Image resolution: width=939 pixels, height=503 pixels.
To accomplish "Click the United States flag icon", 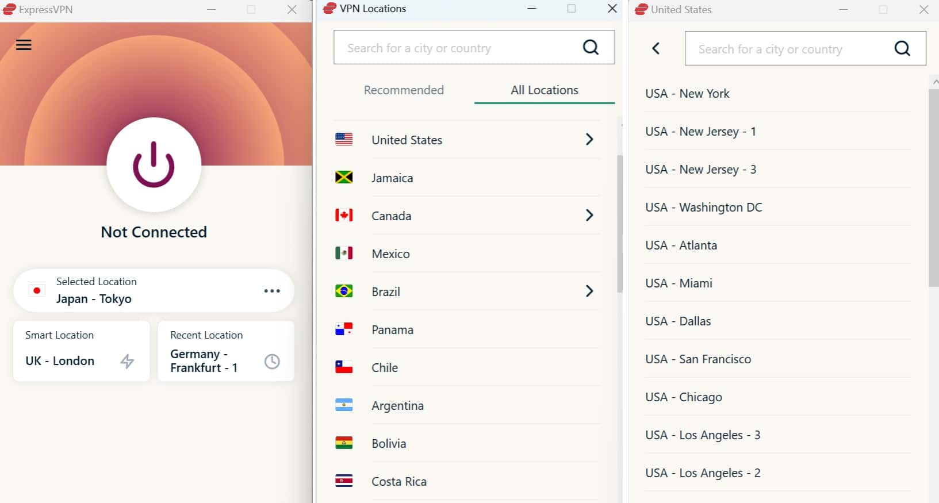I will tap(344, 139).
